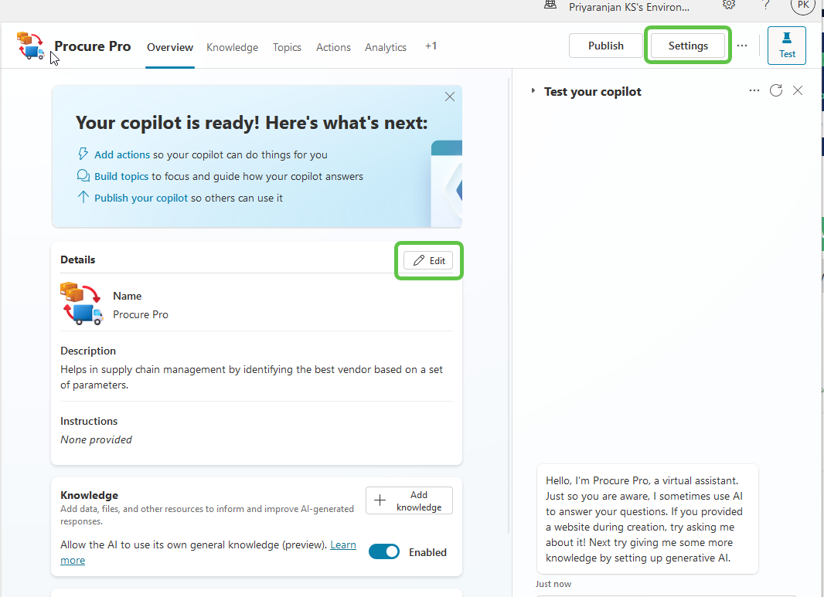The width and height of the screenshot is (824, 597).
Task: Click the chat bubble icon beside Build topics
Action: pos(82,175)
